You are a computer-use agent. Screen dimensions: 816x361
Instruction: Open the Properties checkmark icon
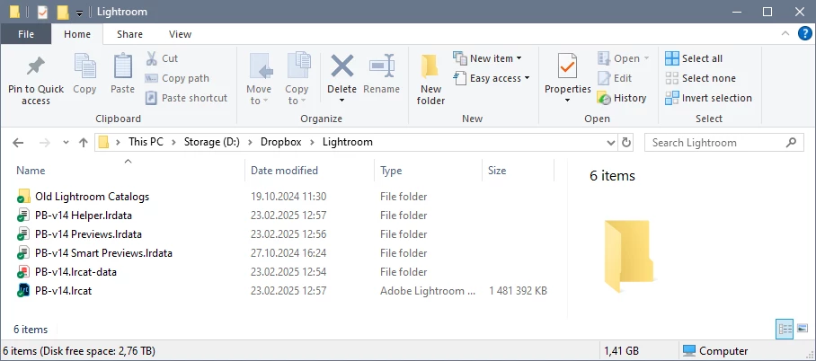point(567,66)
